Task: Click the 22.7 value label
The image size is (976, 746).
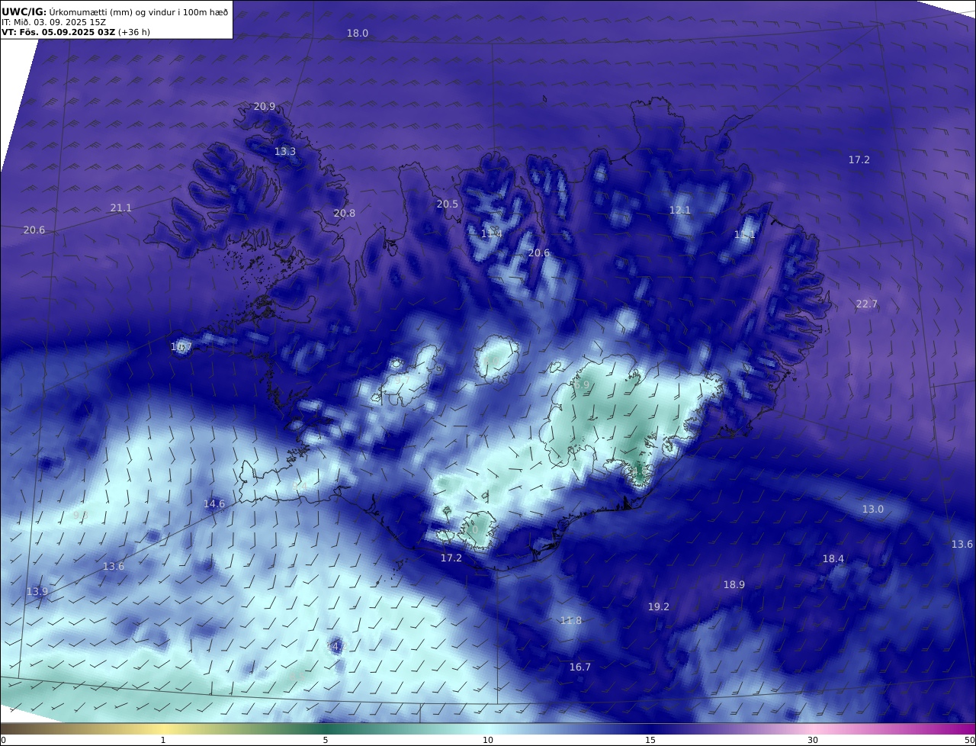Action: pos(867,304)
